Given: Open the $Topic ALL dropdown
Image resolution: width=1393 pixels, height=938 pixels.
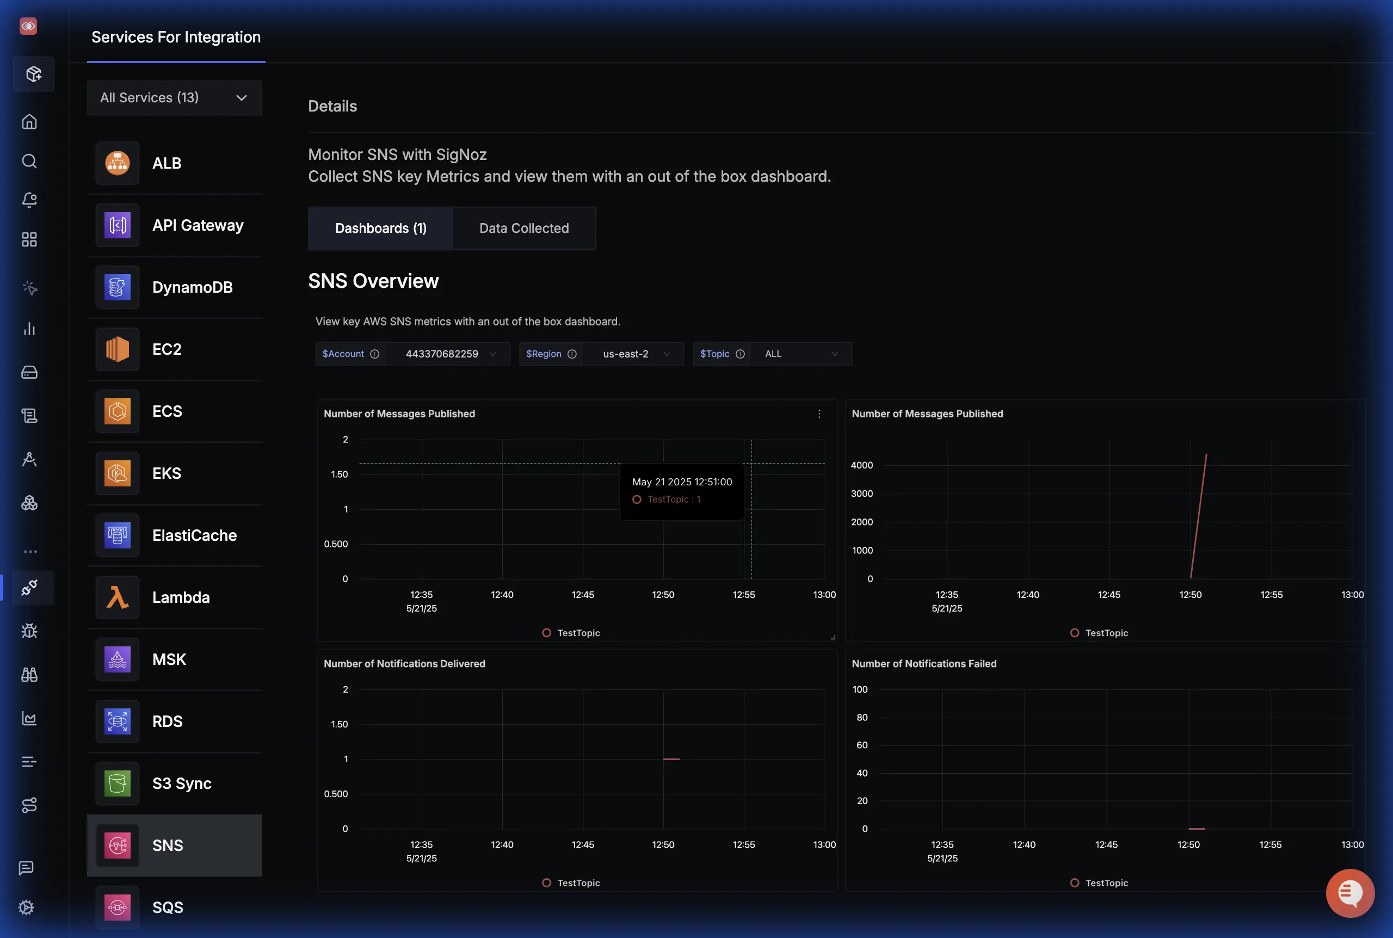Looking at the screenshot, I should tap(800, 354).
